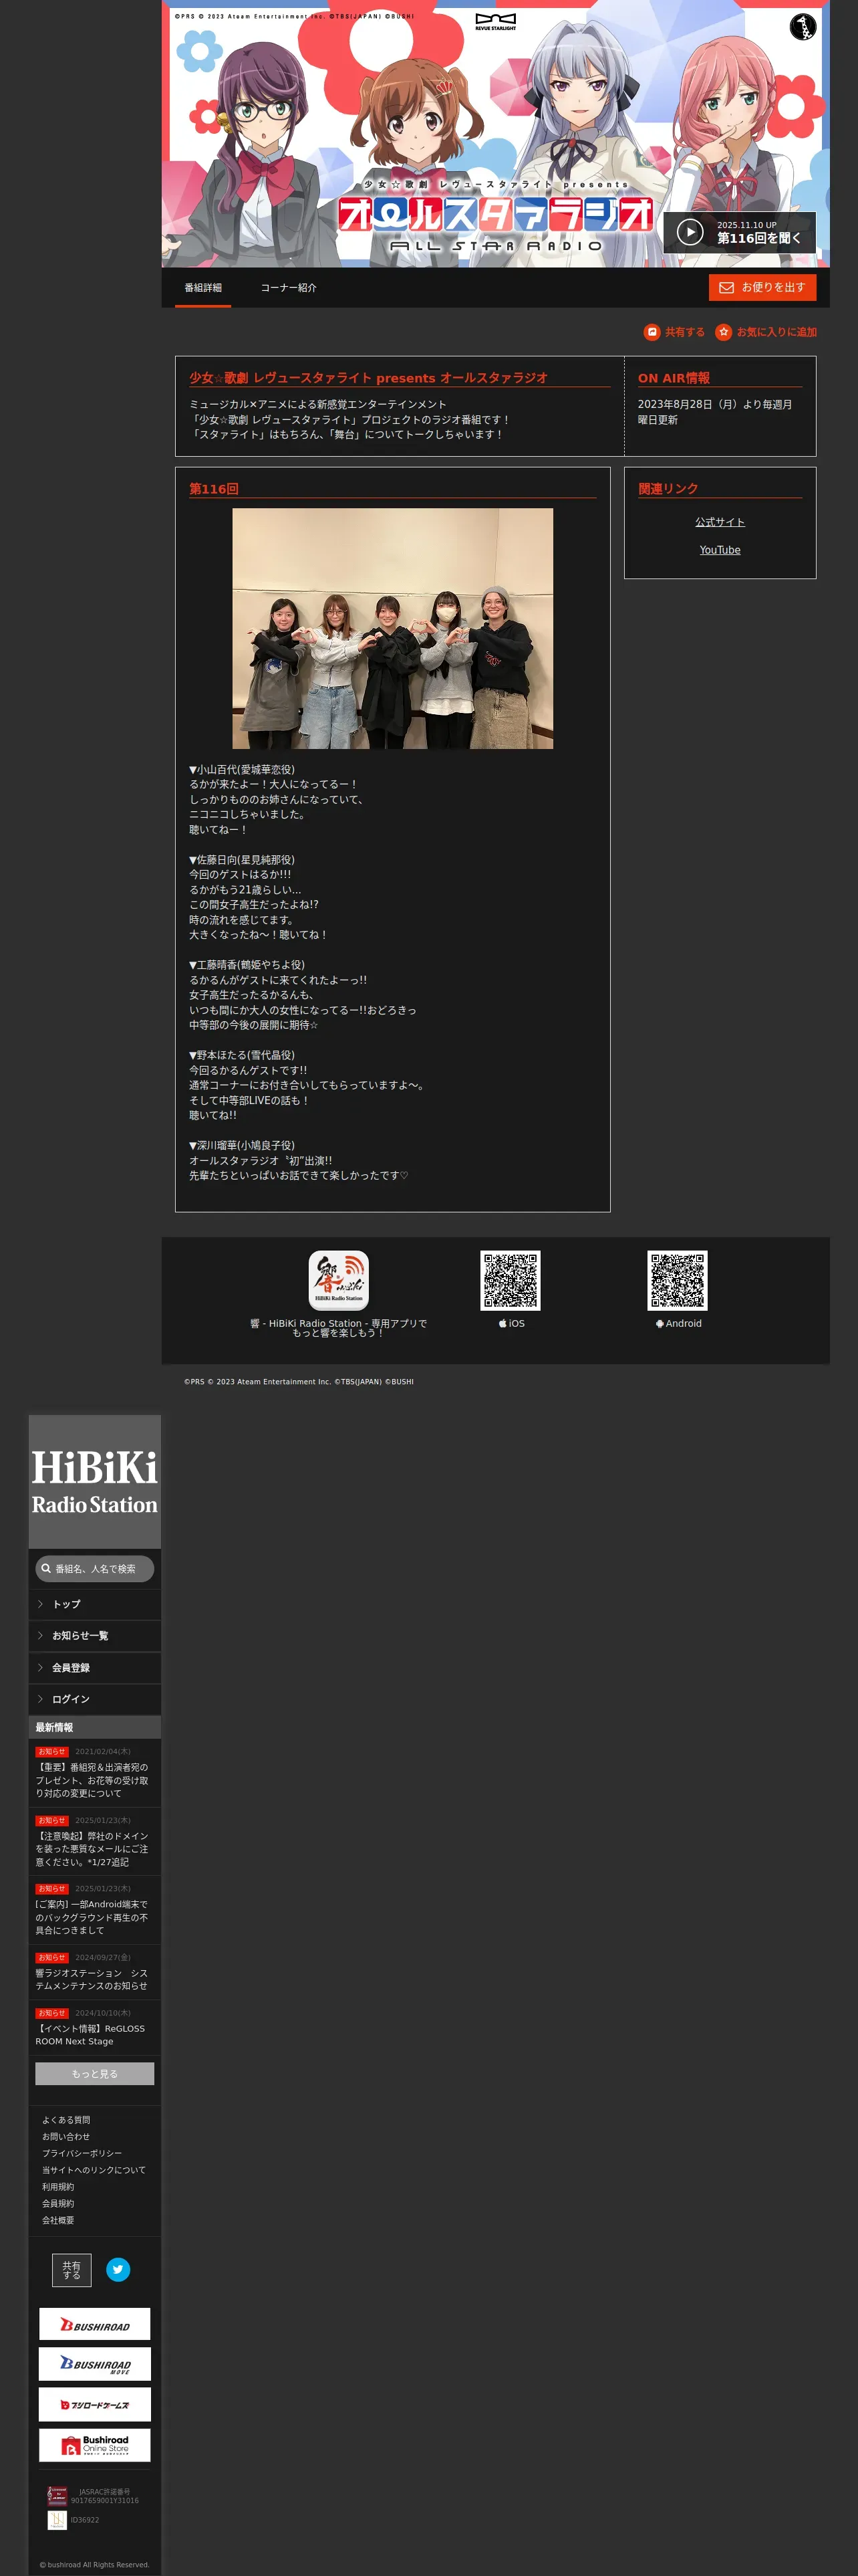Viewport: 858px width, 2576px height.
Task: Open 会員登録 in the sidebar menu
Action: pos(95,1668)
